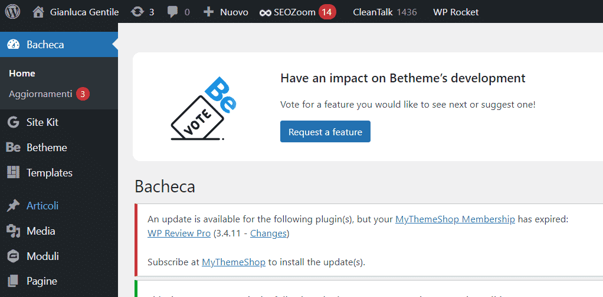603x297 pixels.
Task: Click the SEOZoom infinity icon
Action: (266, 13)
